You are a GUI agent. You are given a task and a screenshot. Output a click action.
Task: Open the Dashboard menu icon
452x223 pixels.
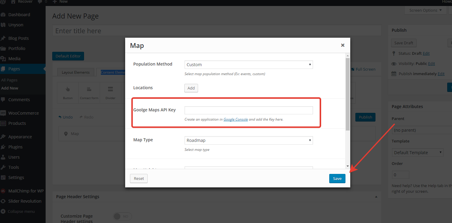[3, 15]
